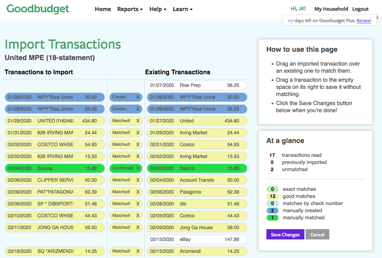Unmatch the COSTCO WHSE 54.93 transaction
The image size is (382, 258).
click(138, 145)
